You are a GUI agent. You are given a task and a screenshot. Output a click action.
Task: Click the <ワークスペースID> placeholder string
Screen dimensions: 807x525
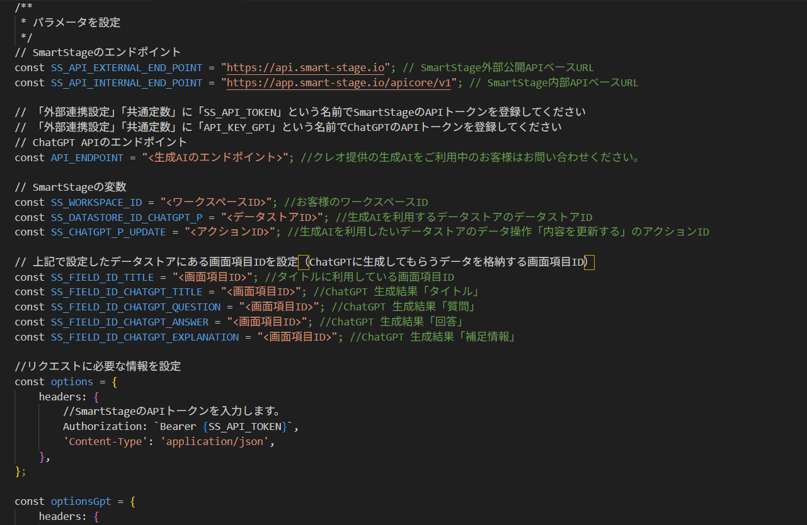pos(219,202)
